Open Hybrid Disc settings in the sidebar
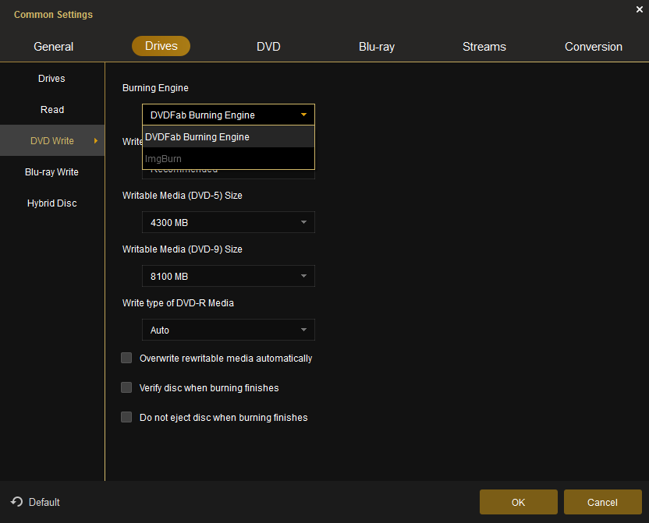The width and height of the screenshot is (649, 523). pos(52,203)
